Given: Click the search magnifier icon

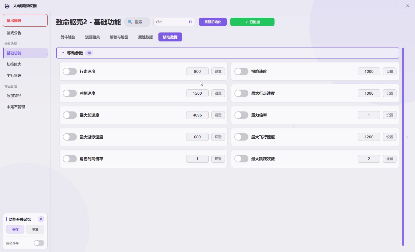Looking at the screenshot, I should pyautogui.click(x=130, y=22).
